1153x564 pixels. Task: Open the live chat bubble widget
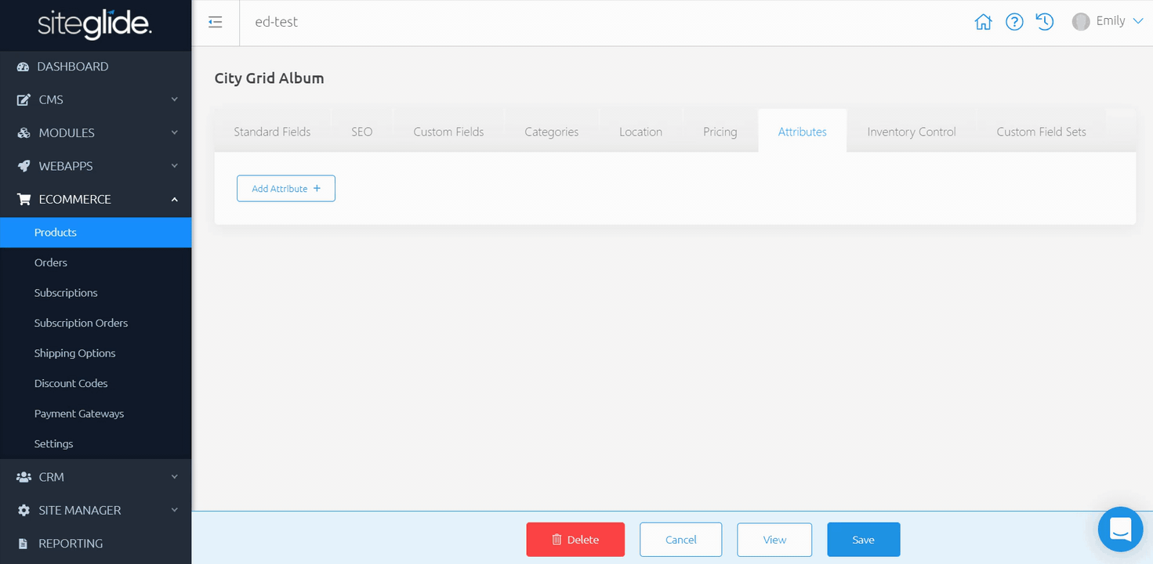[x=1120, y=529]
